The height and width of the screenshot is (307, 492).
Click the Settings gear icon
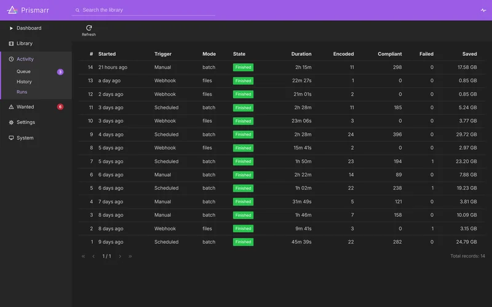coord(11,122)
